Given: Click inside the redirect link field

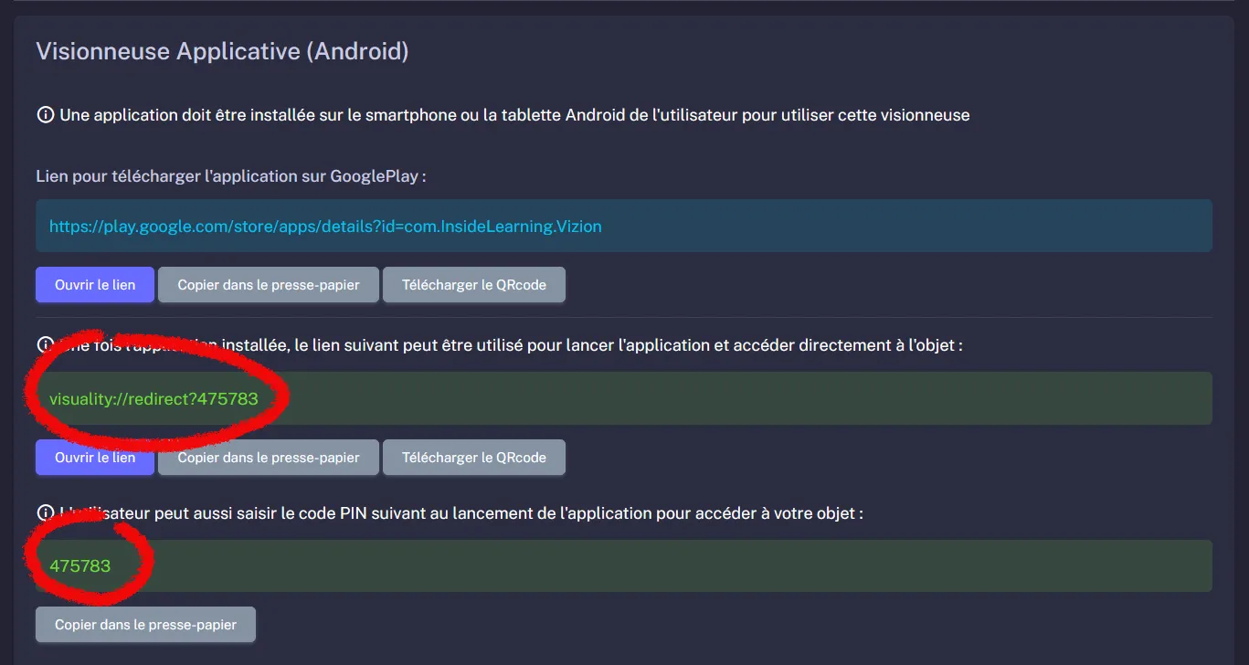Looking at the screenshot, I should click(624, 398).
